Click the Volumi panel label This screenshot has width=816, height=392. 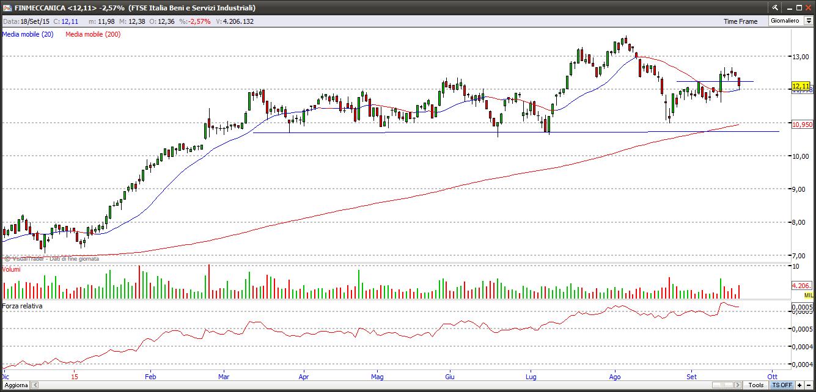[12, 269]
